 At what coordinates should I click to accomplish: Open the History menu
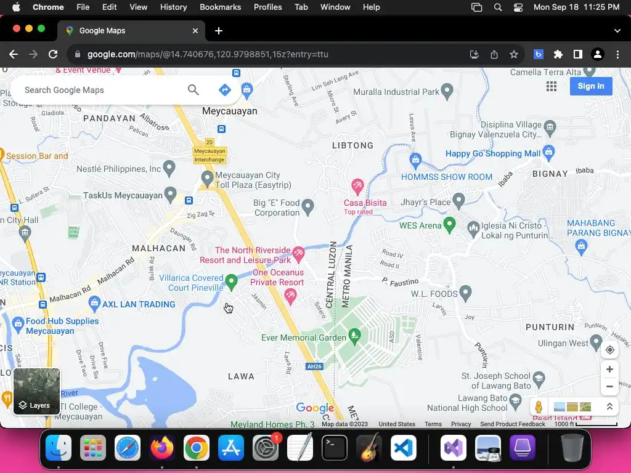point(173,7)
